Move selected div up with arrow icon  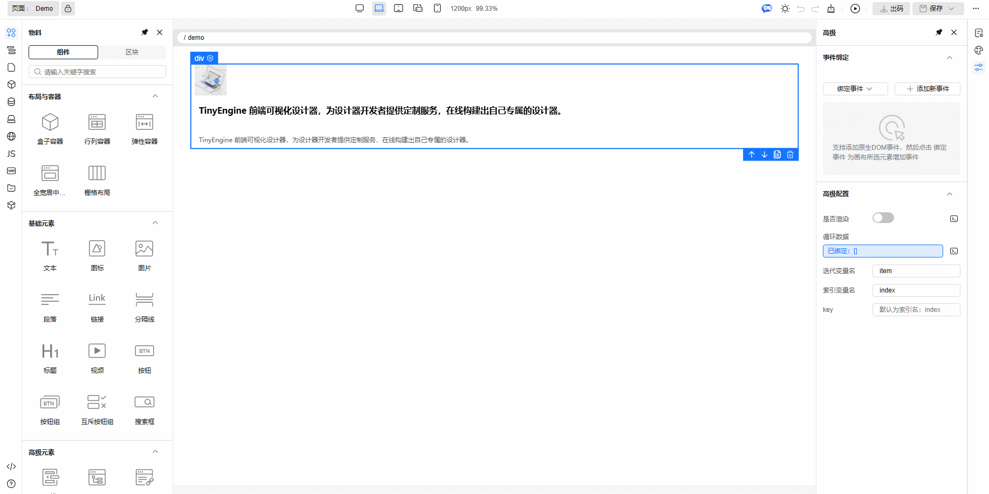751,155
